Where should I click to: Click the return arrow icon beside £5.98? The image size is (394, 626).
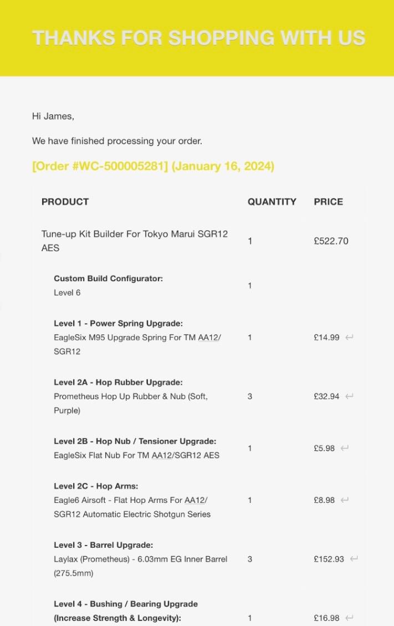click(345, 448)
